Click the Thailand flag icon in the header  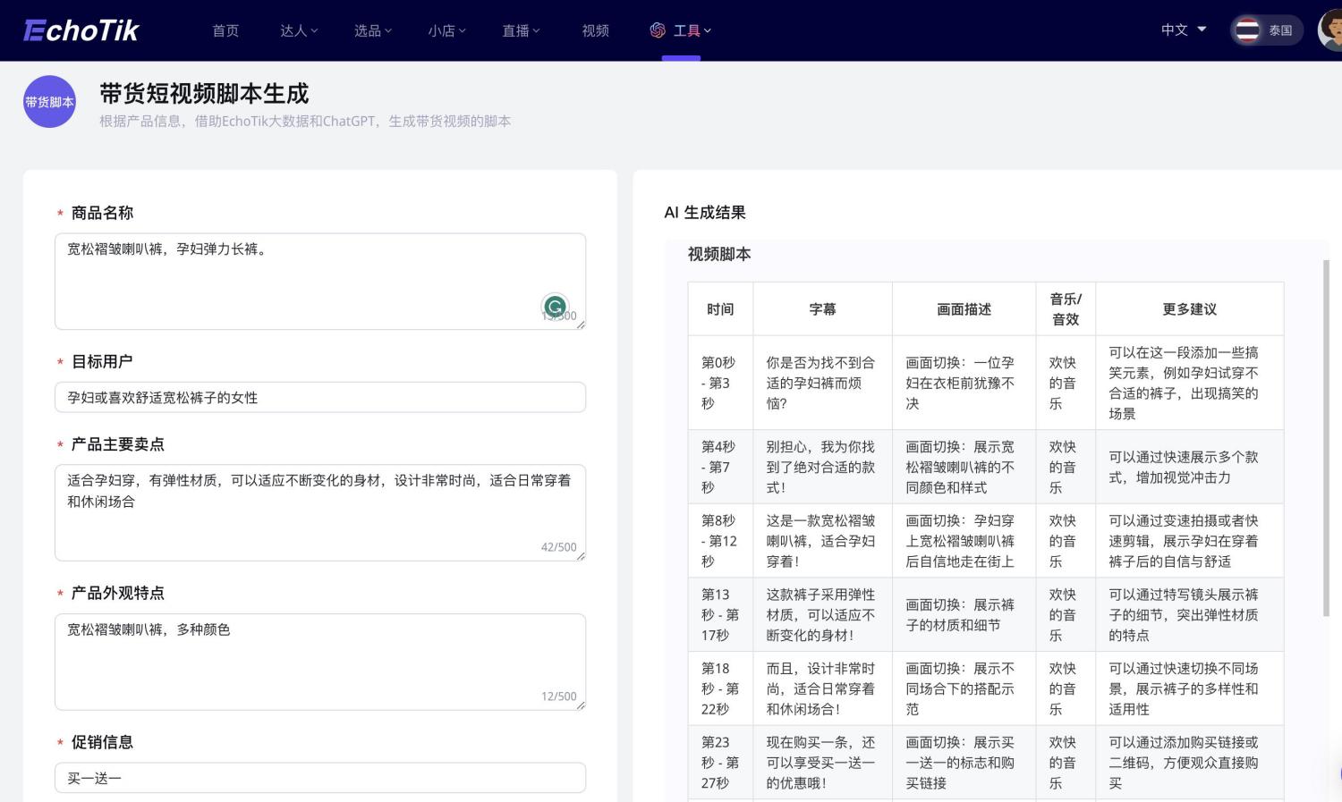[1249, 29]
